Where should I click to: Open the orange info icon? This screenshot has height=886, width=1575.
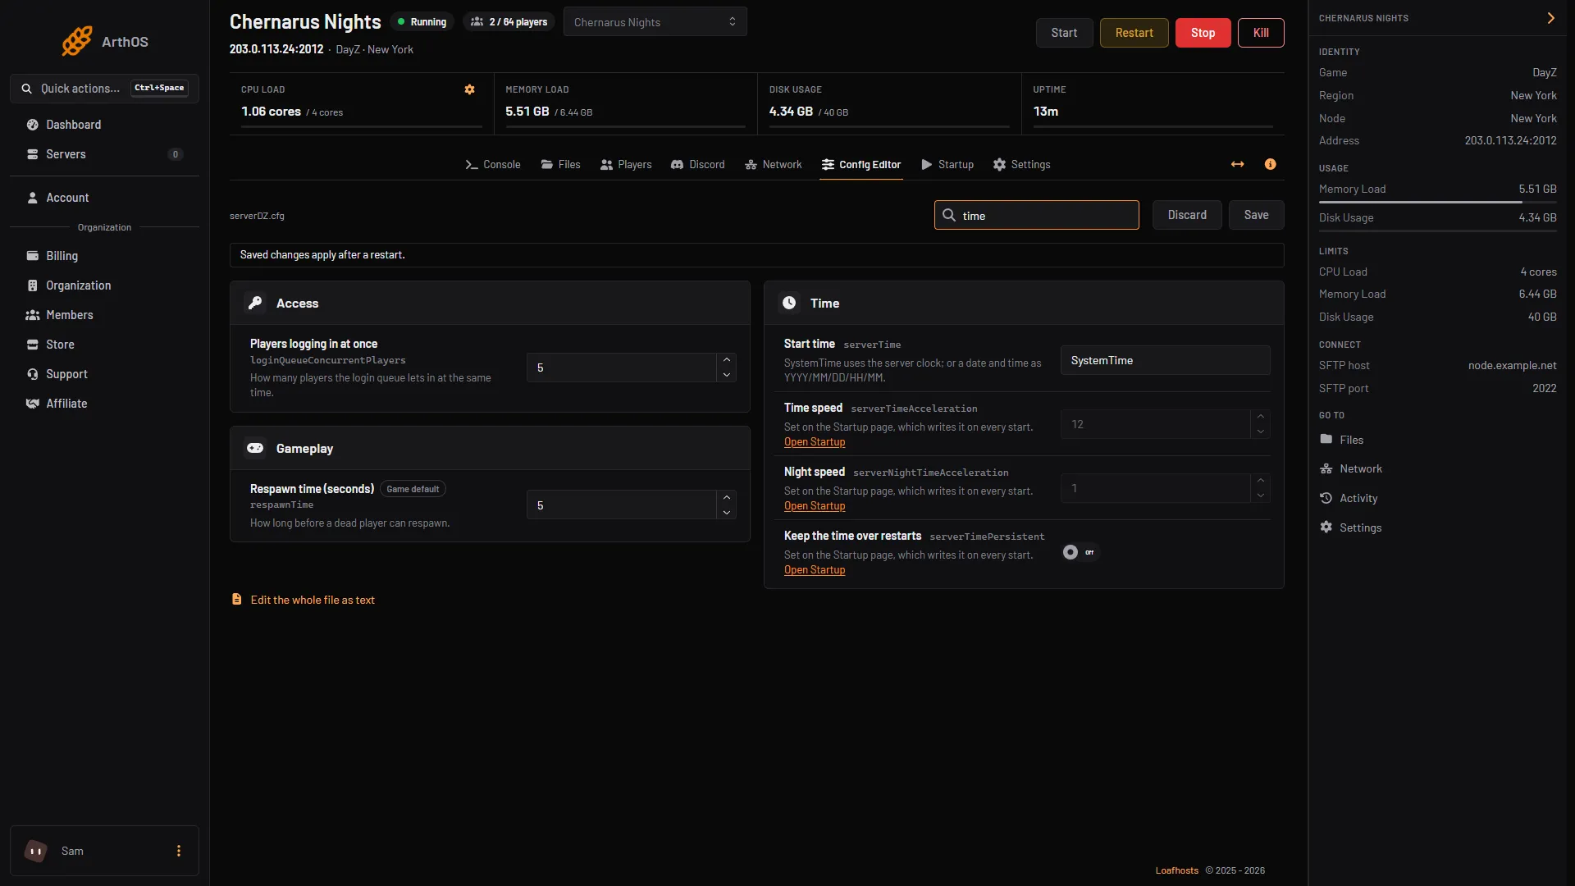click(x=1271, y=164)
